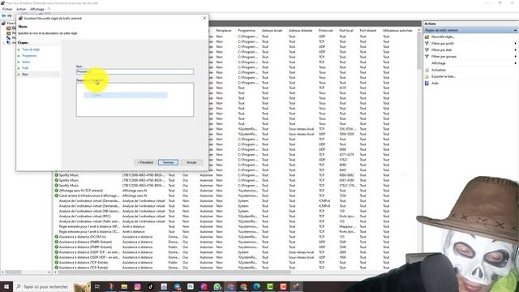Image resolution: width=519 pixels, height=292 pixels.
Task: Close the Nouvelle règle wizard dialog
Action: pyautogui.click(x=204, y=18)
